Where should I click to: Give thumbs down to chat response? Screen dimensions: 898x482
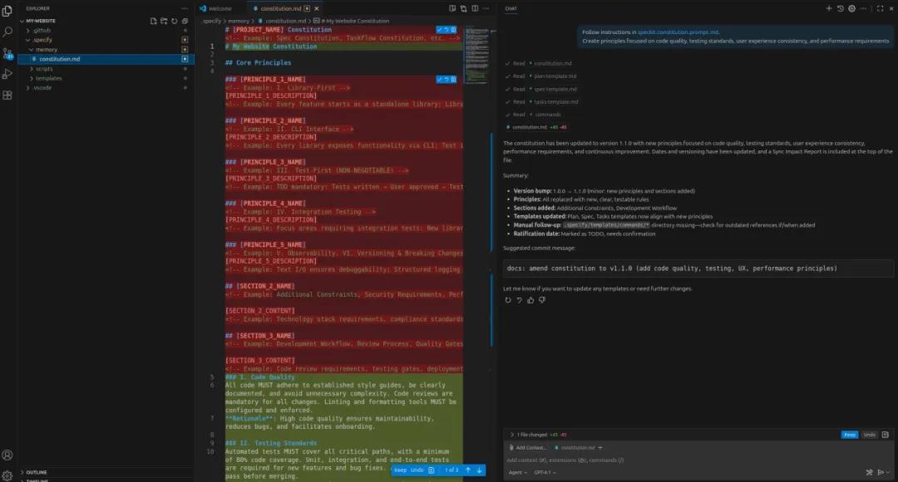pos(542,300)
